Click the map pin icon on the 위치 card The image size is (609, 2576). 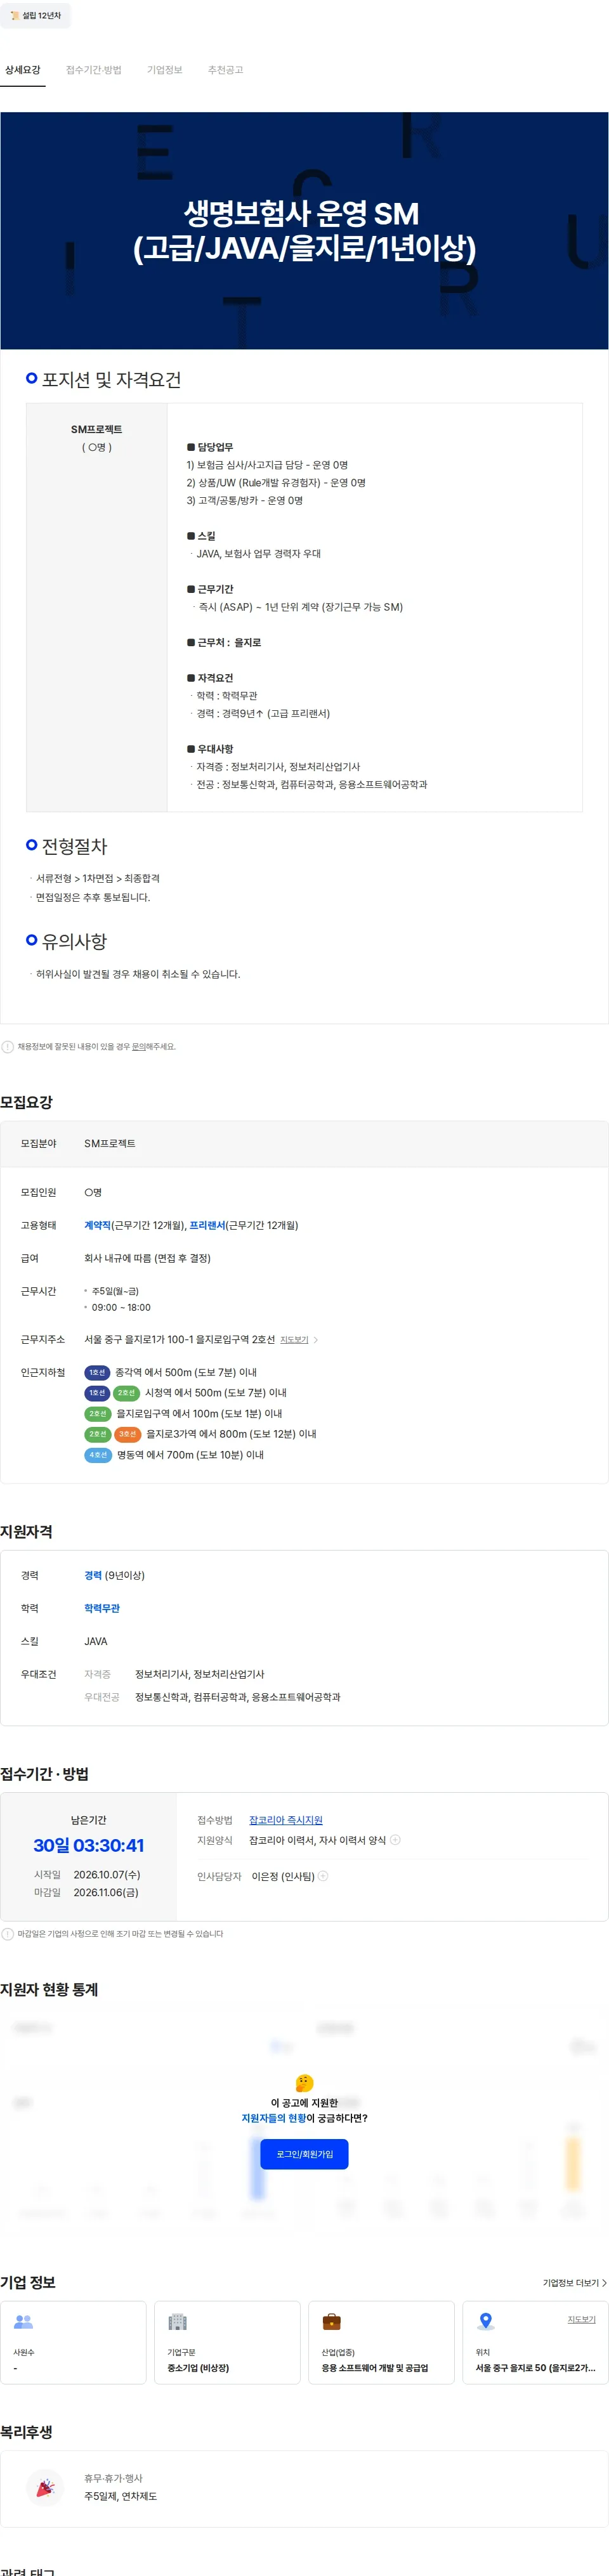tap(486, 2322)
